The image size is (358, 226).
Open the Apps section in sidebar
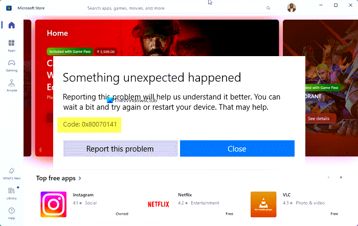click(x=11, y=45)
